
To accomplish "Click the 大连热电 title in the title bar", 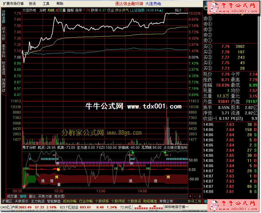I will [153, 3].
